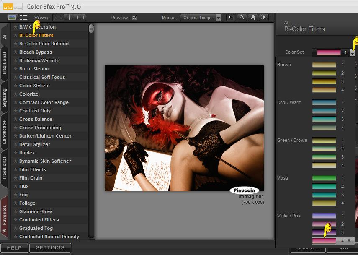Mark Glamour Glow as a favorite
The image size is (358, 255).
click(x=15, y=211)
